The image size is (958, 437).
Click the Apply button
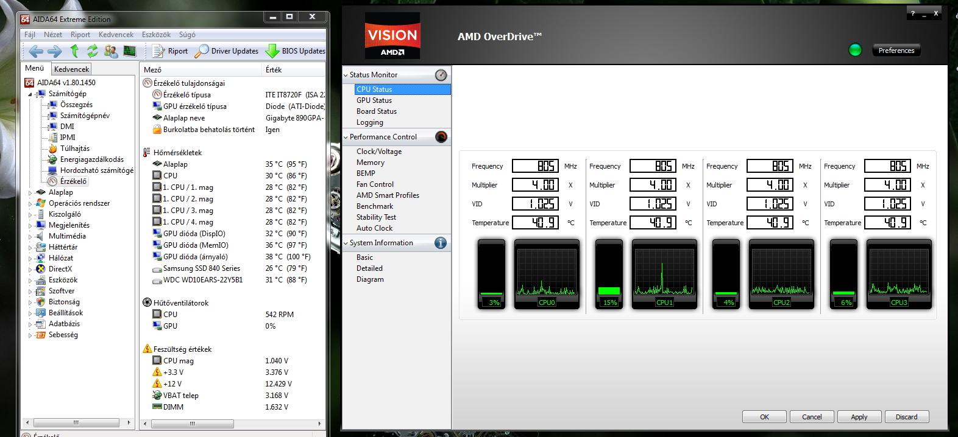[859, 417]
